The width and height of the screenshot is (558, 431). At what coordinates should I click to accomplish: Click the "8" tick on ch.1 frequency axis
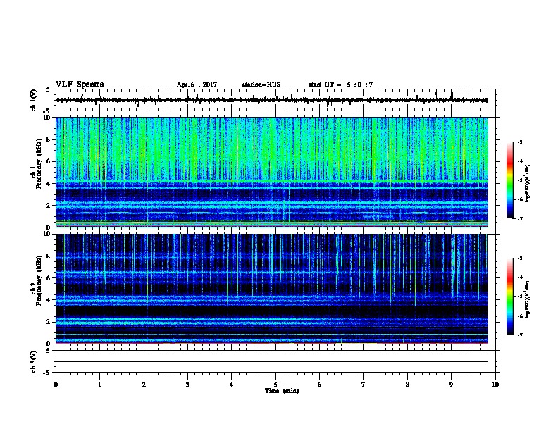point(49,139)
